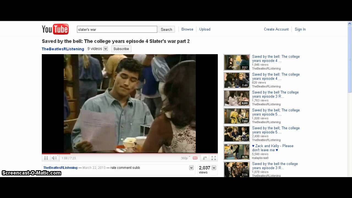Click the scrollbar up arrow

point(350,23)
